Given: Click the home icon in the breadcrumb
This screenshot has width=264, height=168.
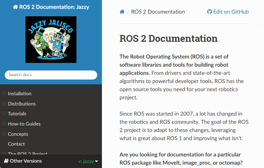Looking at the screenshot, I should click(x=122, y=12).
